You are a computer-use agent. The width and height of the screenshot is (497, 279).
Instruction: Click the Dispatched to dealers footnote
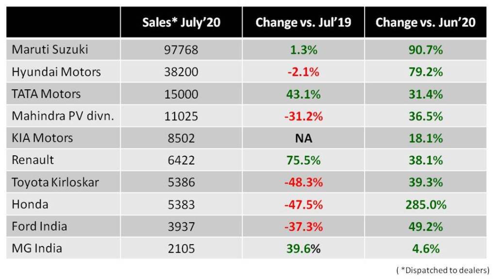pyautogui.click(x=443, y=270)
